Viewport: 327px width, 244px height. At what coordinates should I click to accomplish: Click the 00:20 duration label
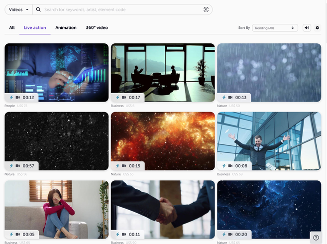click(241, 235)
